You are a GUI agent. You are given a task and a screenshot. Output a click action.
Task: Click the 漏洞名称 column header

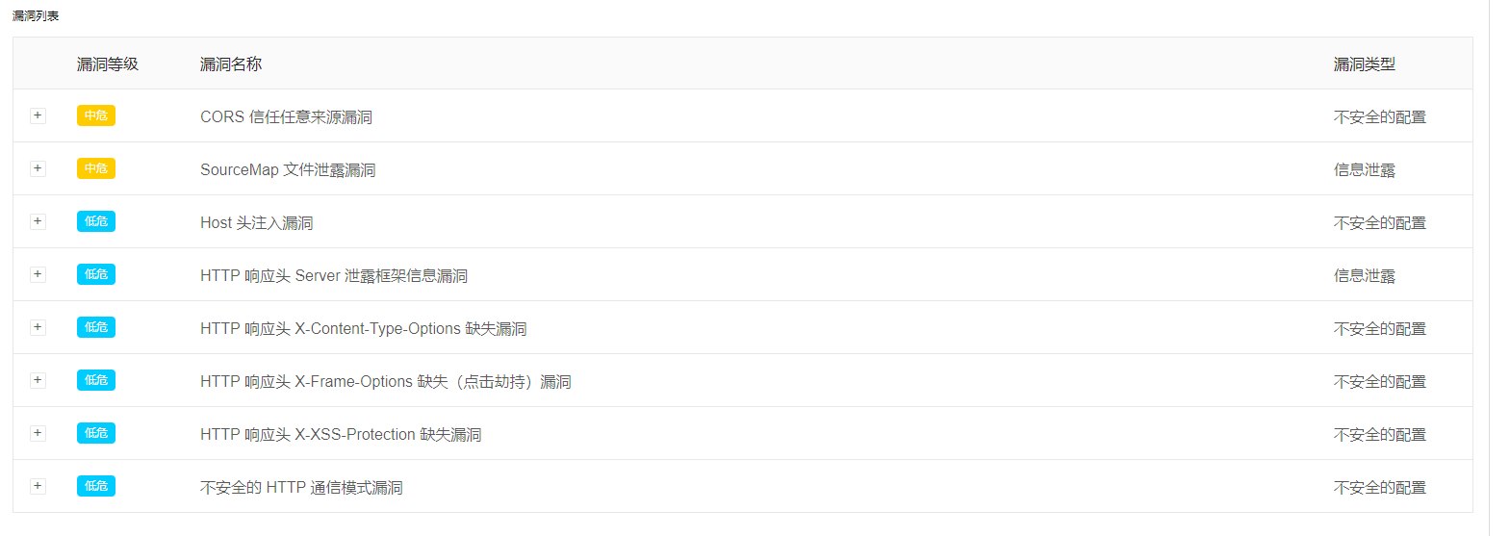[231, 64]
